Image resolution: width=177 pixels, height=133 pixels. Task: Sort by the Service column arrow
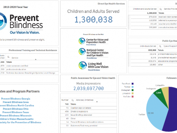36,59
